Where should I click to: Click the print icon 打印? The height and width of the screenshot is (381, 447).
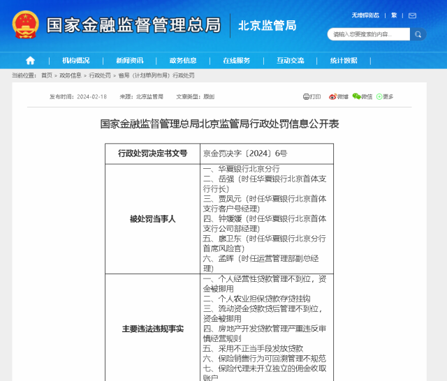pos(312,97)
